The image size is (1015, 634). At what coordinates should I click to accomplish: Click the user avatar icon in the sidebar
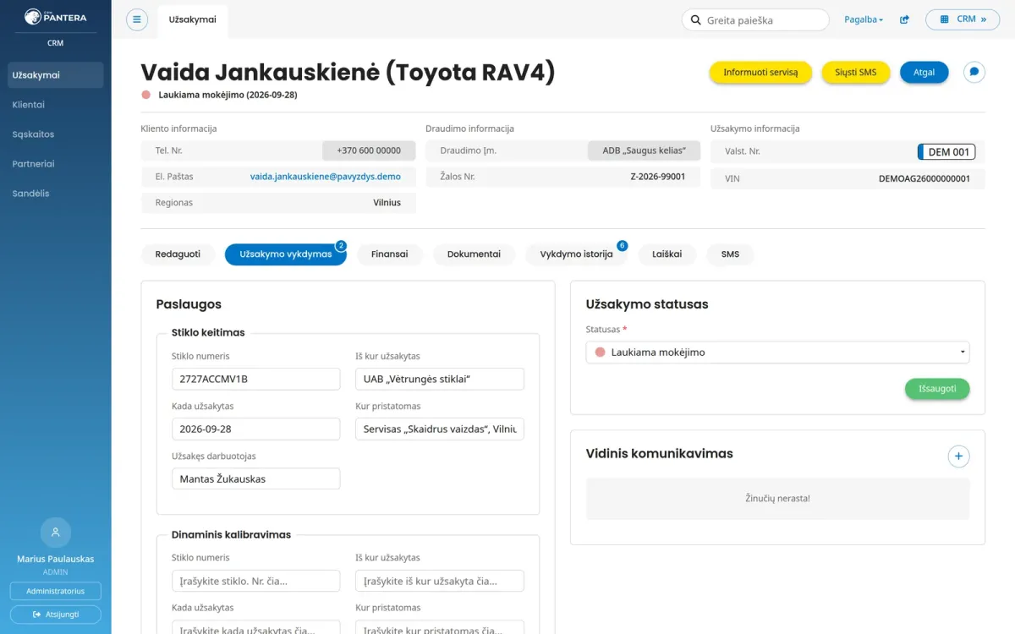click(x=56, y=533)
